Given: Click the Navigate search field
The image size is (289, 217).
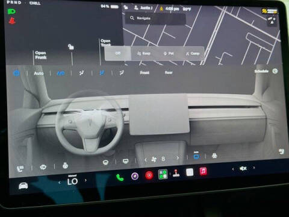Looking at the screenshot, I should (x=155, y=18).
